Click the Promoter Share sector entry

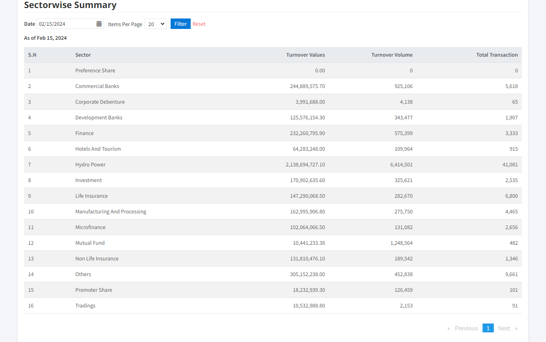coord(94,290)
